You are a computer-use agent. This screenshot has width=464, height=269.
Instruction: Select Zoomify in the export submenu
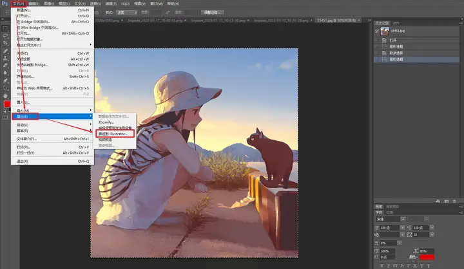[x=106, y=122]
